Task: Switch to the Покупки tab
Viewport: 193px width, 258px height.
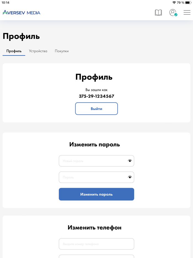Action: tap(62, 51)
